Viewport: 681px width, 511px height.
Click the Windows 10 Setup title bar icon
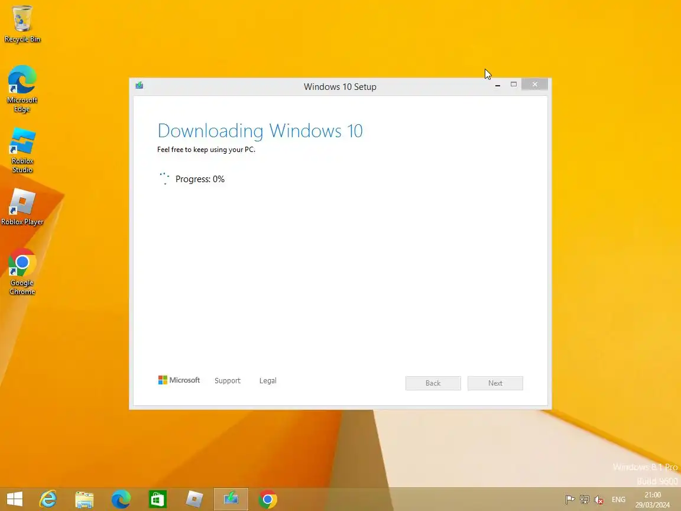click(140, 85)
